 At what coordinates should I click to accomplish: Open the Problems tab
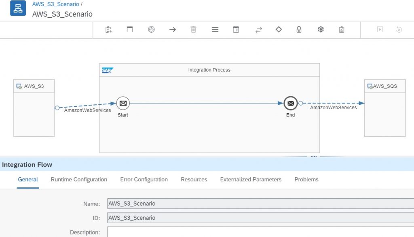(306, 179)
